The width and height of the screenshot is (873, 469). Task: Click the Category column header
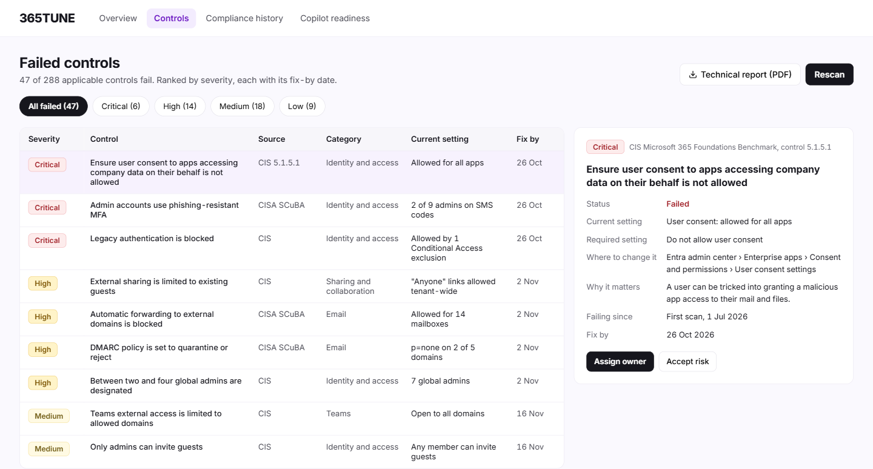coord(344,139)
